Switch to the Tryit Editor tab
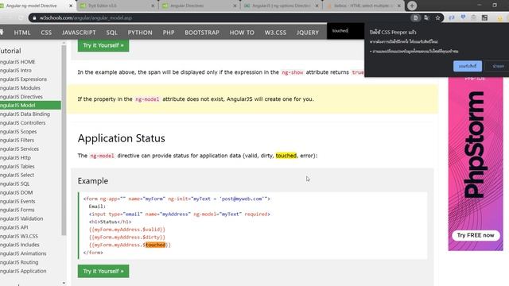 click(x=117, y=6)
